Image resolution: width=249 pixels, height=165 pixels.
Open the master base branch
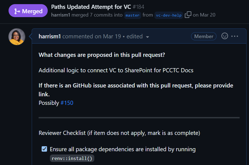(132, 15)
